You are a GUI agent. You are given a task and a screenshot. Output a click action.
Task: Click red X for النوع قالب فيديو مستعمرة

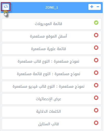[96, 85]
